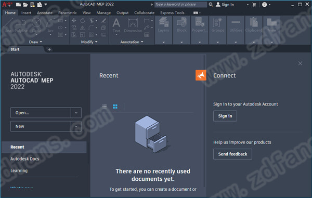Open the View ribbon panel

[272, 30]
